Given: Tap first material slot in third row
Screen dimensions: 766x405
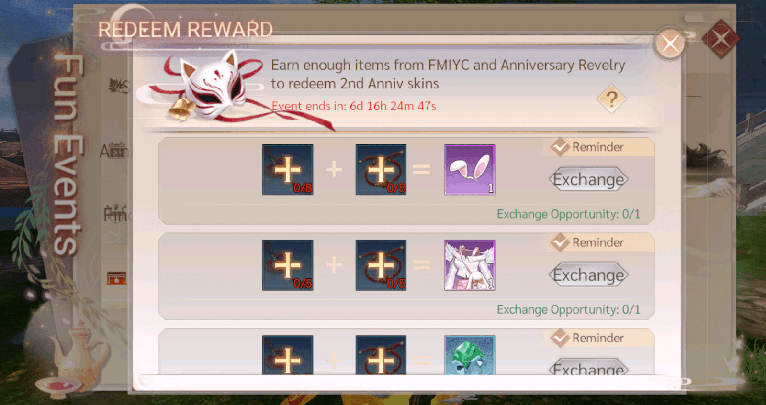Looking at the screenshot, I should click(x=288, y=355).
